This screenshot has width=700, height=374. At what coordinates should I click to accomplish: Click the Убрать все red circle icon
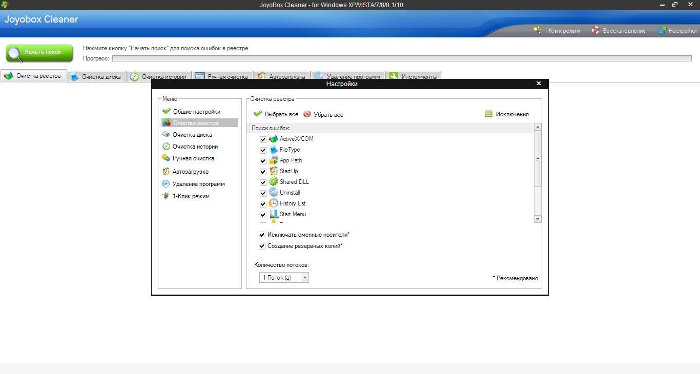[307, 114]
